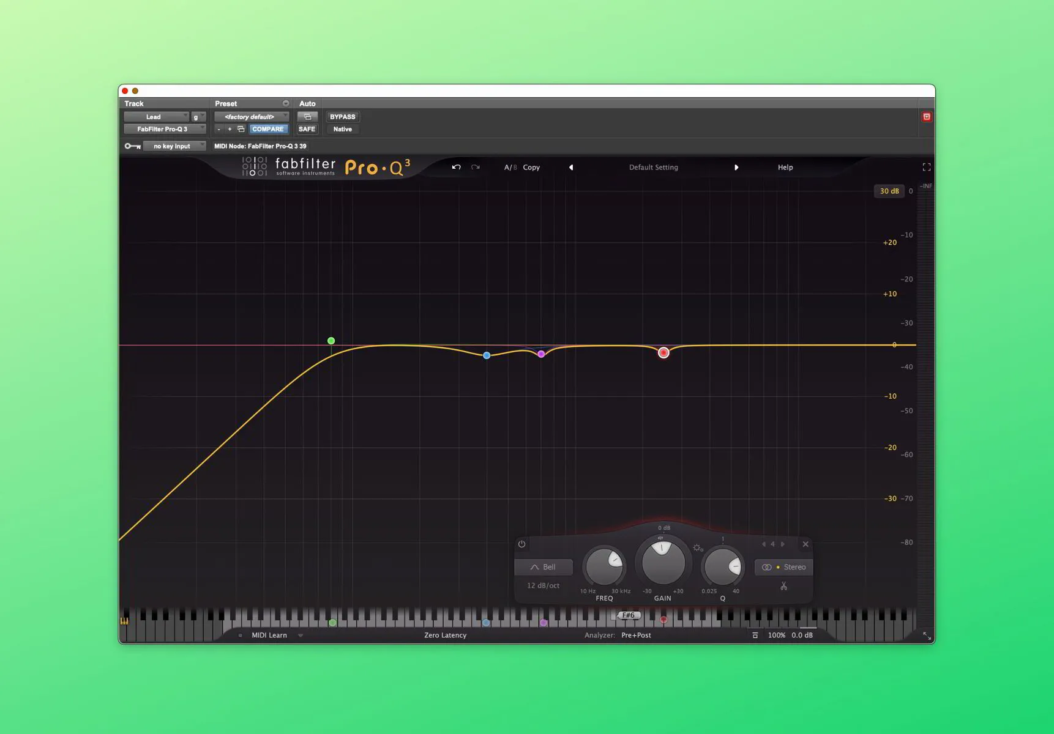Click the Copy button next to A/B
Viewport: 1054px width, 734px height.
[531, 167]
